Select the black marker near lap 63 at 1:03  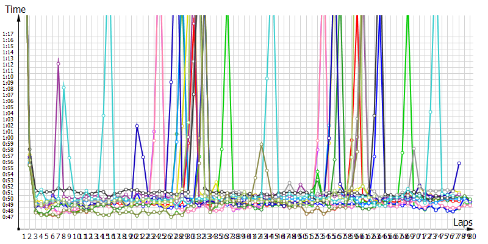tap(375, 115)
